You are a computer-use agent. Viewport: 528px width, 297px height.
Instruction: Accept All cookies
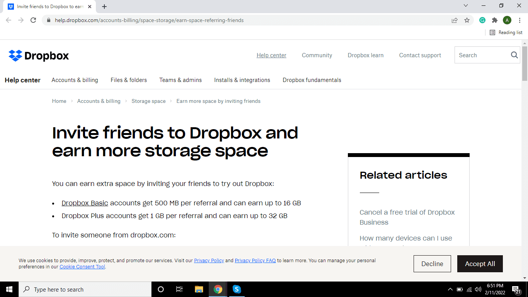tap(480, 263)
